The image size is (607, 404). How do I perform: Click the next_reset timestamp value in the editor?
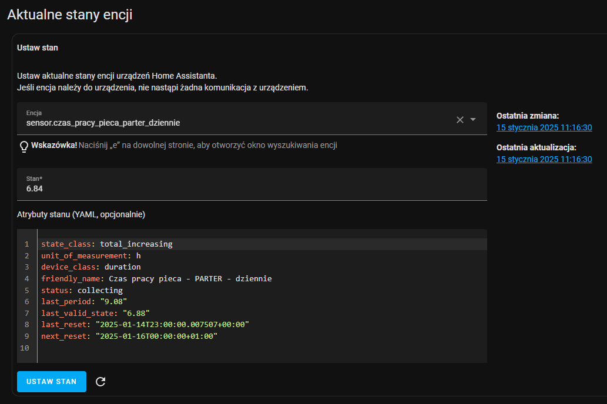(x=157, y=336)
